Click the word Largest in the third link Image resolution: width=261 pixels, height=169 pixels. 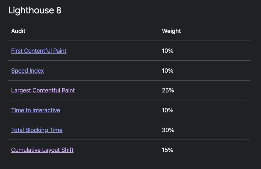coord(21,90)
